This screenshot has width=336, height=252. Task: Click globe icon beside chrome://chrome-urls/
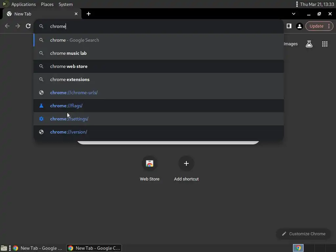pos(41,93)
